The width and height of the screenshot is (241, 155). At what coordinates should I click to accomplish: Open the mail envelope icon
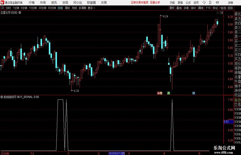click(217, 3)
